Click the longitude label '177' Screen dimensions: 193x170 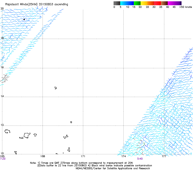pyautogui.click(x=164, y=156)
